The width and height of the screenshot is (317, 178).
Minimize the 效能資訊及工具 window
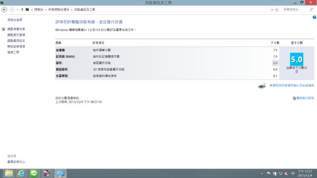(x=295, y=2)
